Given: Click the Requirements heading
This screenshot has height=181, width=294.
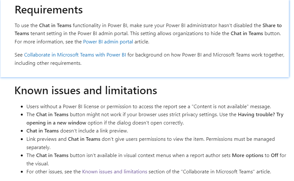Looking at the screenshot, I should coord(49,10).
